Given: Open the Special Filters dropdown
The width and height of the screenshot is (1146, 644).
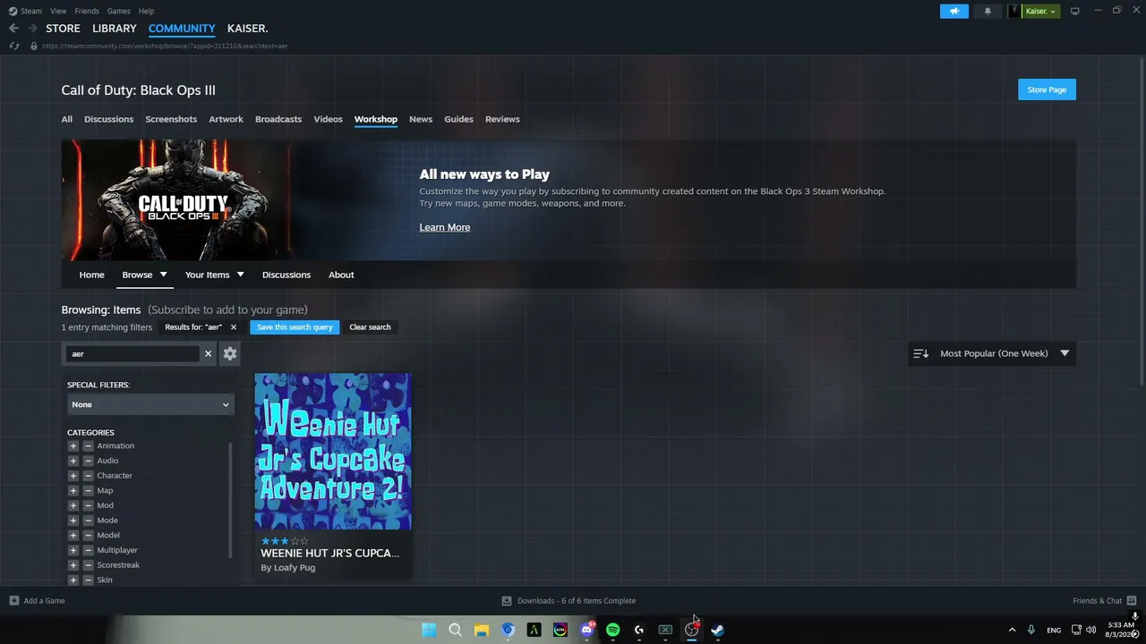Looking at the screenshot, I should coord(150,405).
